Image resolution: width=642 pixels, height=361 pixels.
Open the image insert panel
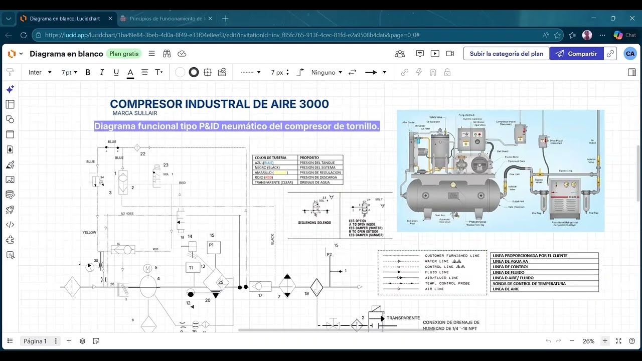(10, 179)
